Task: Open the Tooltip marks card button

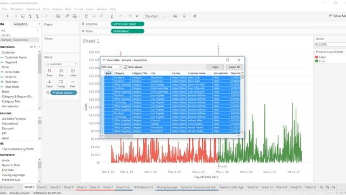Action: click(x=61, y=84)
